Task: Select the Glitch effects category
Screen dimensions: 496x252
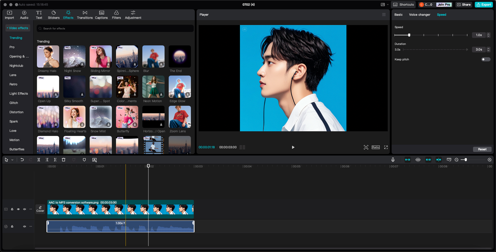Action: [14, 103]
